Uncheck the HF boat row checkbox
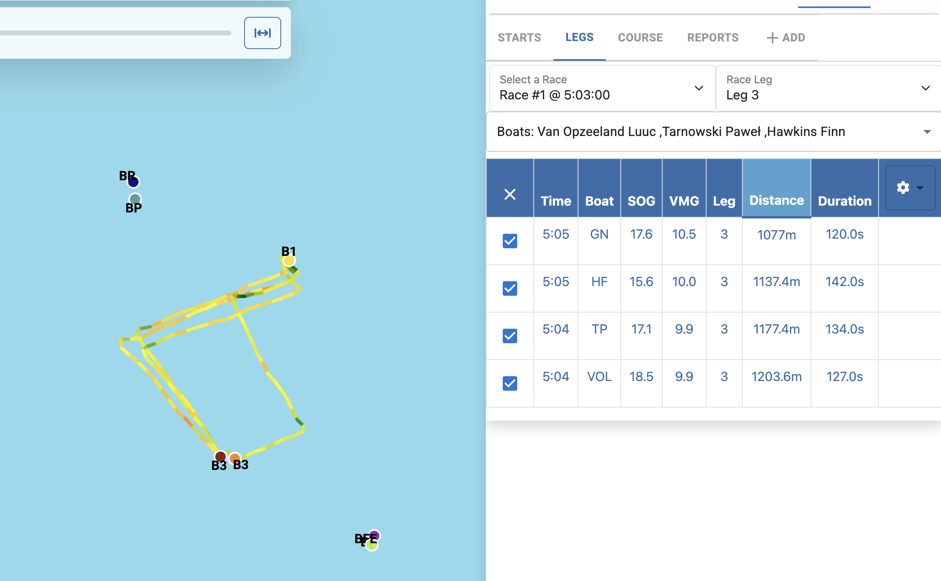The image size is (941, 581). tap(510, 288)
